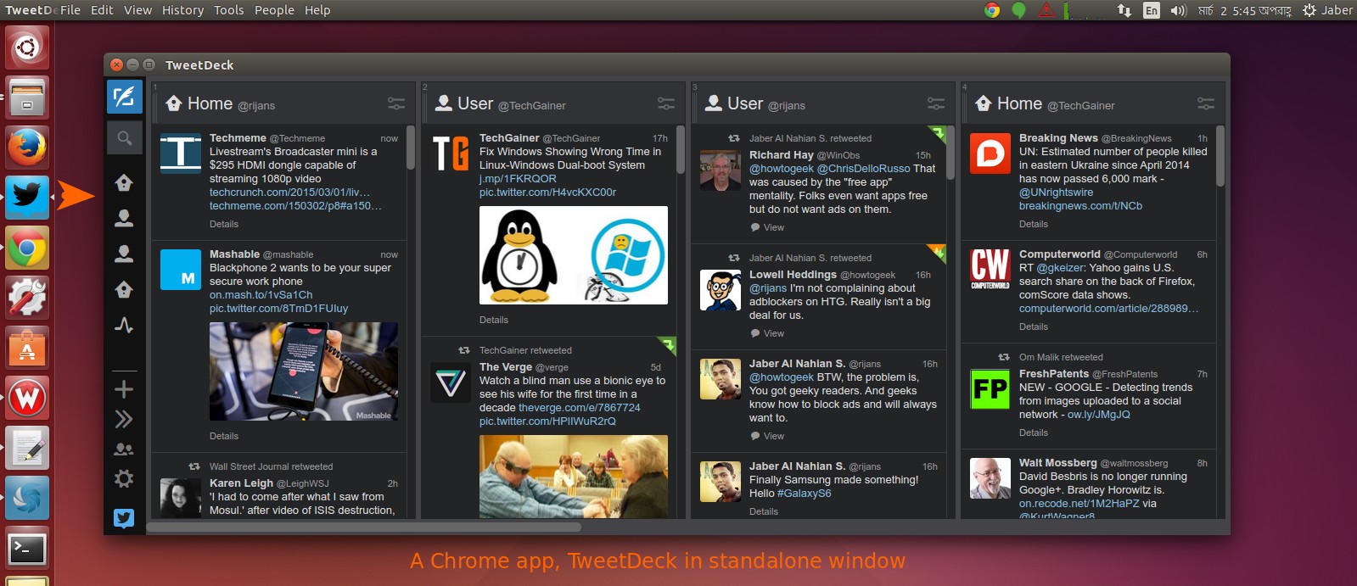Open the People menu
The width and height of the screenshot is (1357, 586).
click(x=274, y=10)
